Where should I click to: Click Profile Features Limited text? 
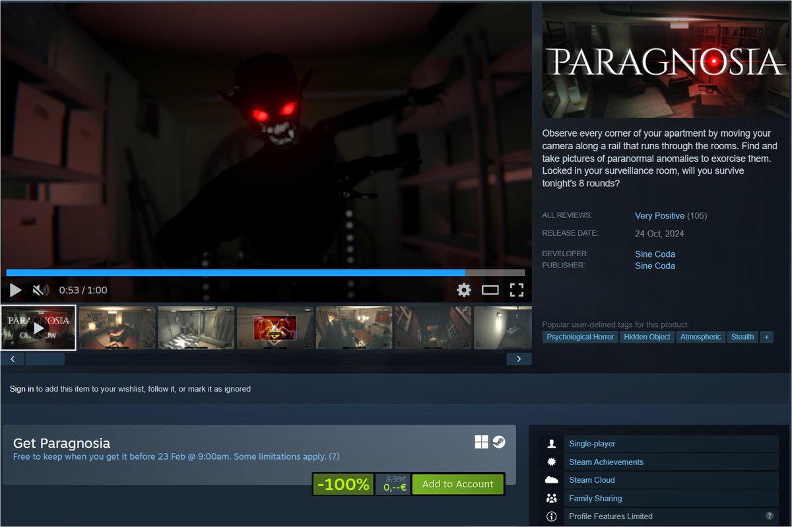(610, 516)
